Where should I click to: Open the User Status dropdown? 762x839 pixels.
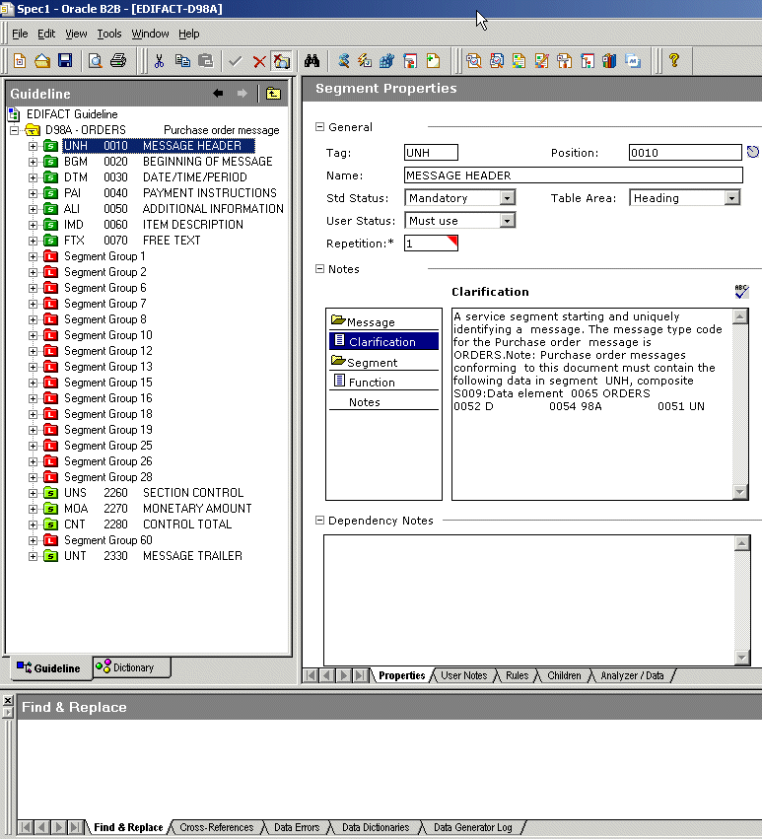pos(508,221)
